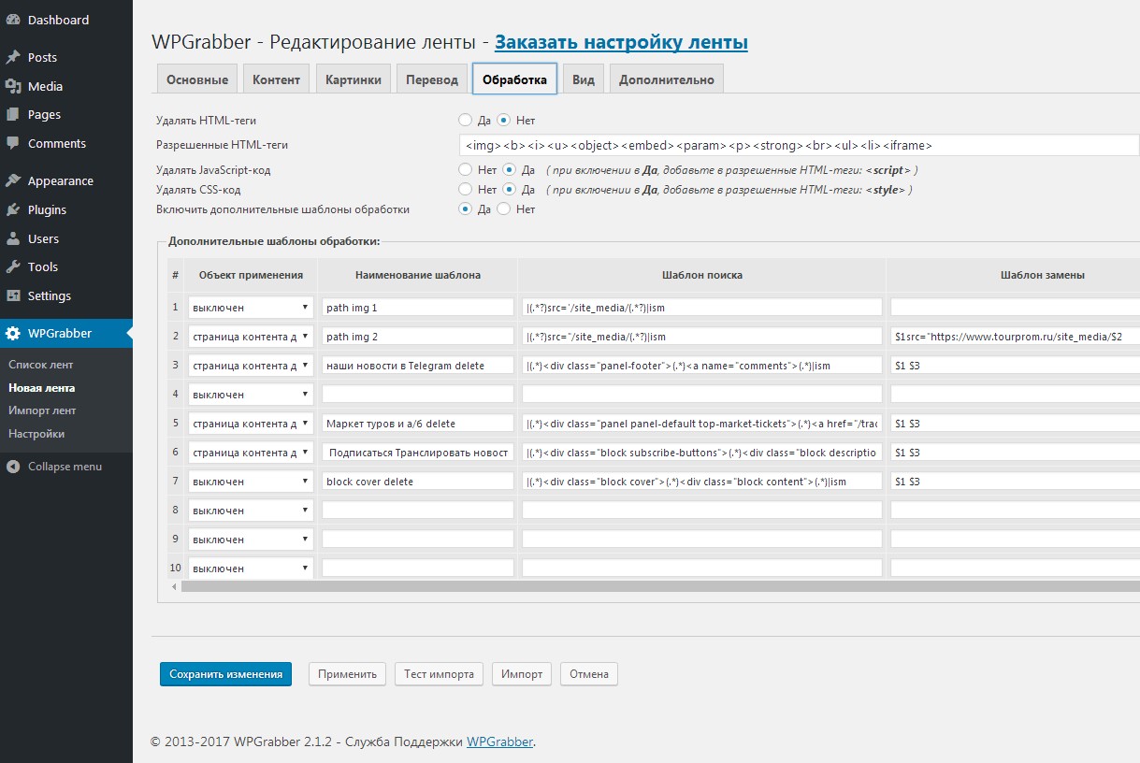Open Новая лента submenu item
This screenshot has height=763, width=1140.
pyautogui.click(x=42, y=388)
